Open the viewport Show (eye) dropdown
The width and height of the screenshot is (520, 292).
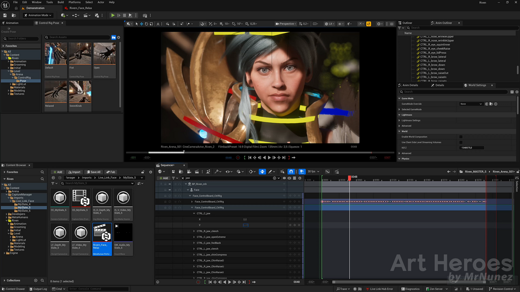(341, 24)
